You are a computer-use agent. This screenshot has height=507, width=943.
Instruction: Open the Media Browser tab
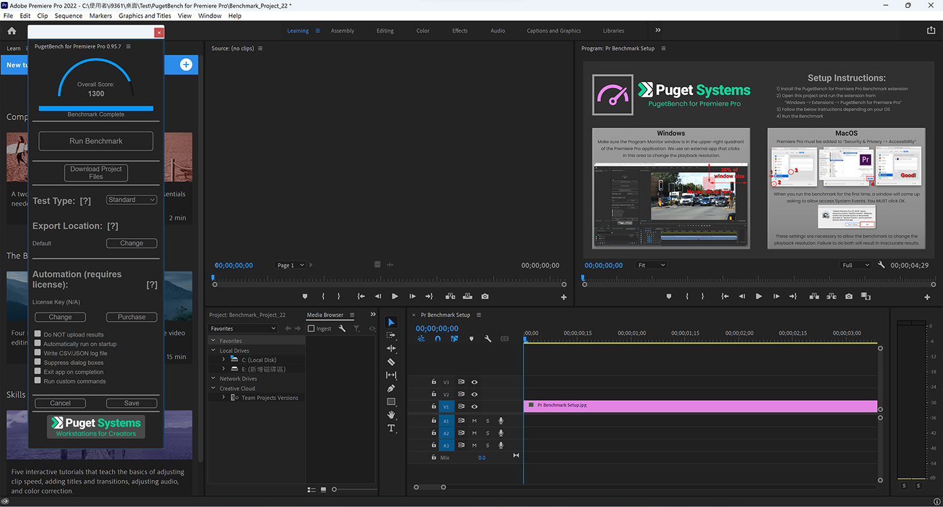click(325, 315)
